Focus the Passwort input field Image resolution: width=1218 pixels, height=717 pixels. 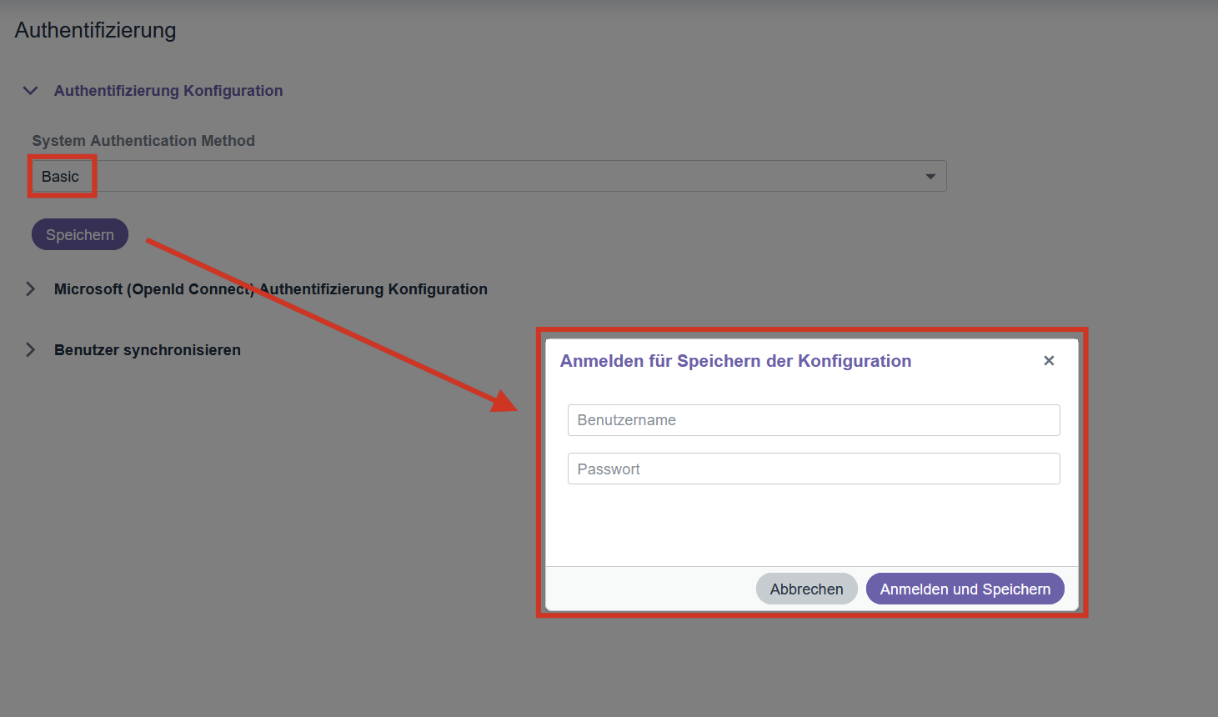point(813,469)
